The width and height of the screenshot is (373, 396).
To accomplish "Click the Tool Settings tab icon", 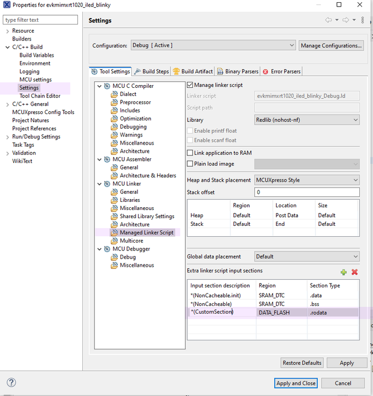I will tap(94, 71).
